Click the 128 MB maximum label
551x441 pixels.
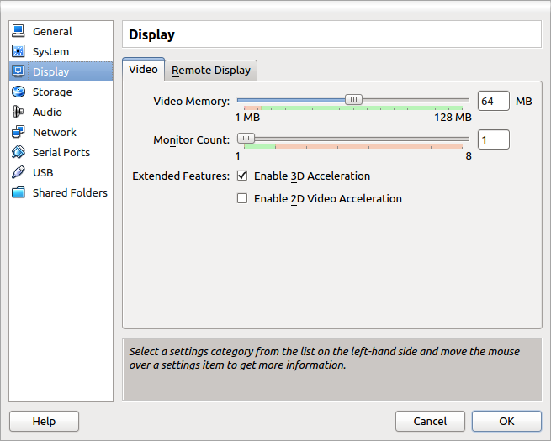[x=453, y=117]
